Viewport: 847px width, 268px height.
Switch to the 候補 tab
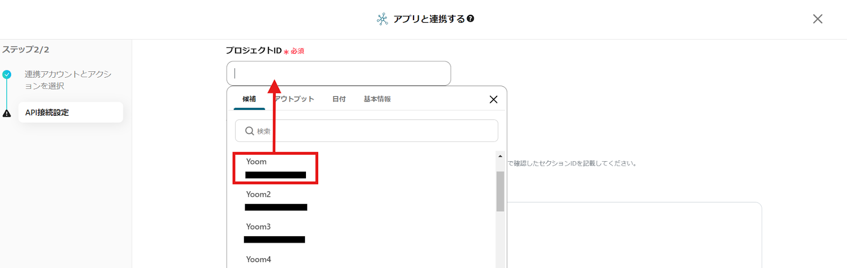[249, 99]
